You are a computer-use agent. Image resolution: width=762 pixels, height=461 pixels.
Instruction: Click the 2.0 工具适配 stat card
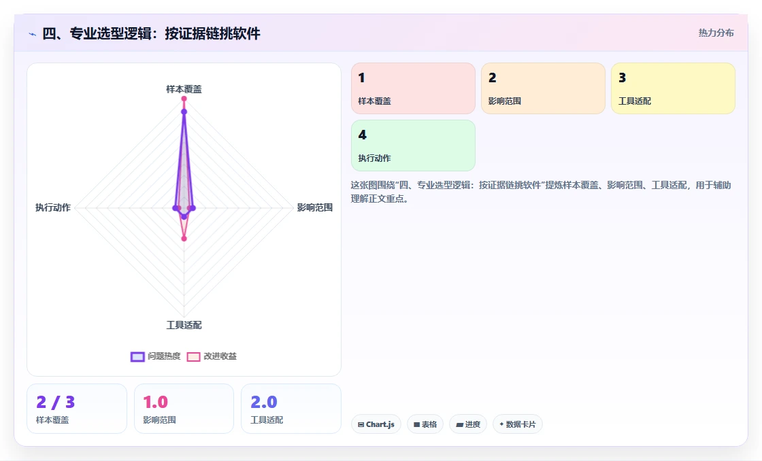[x=291, y=409]
